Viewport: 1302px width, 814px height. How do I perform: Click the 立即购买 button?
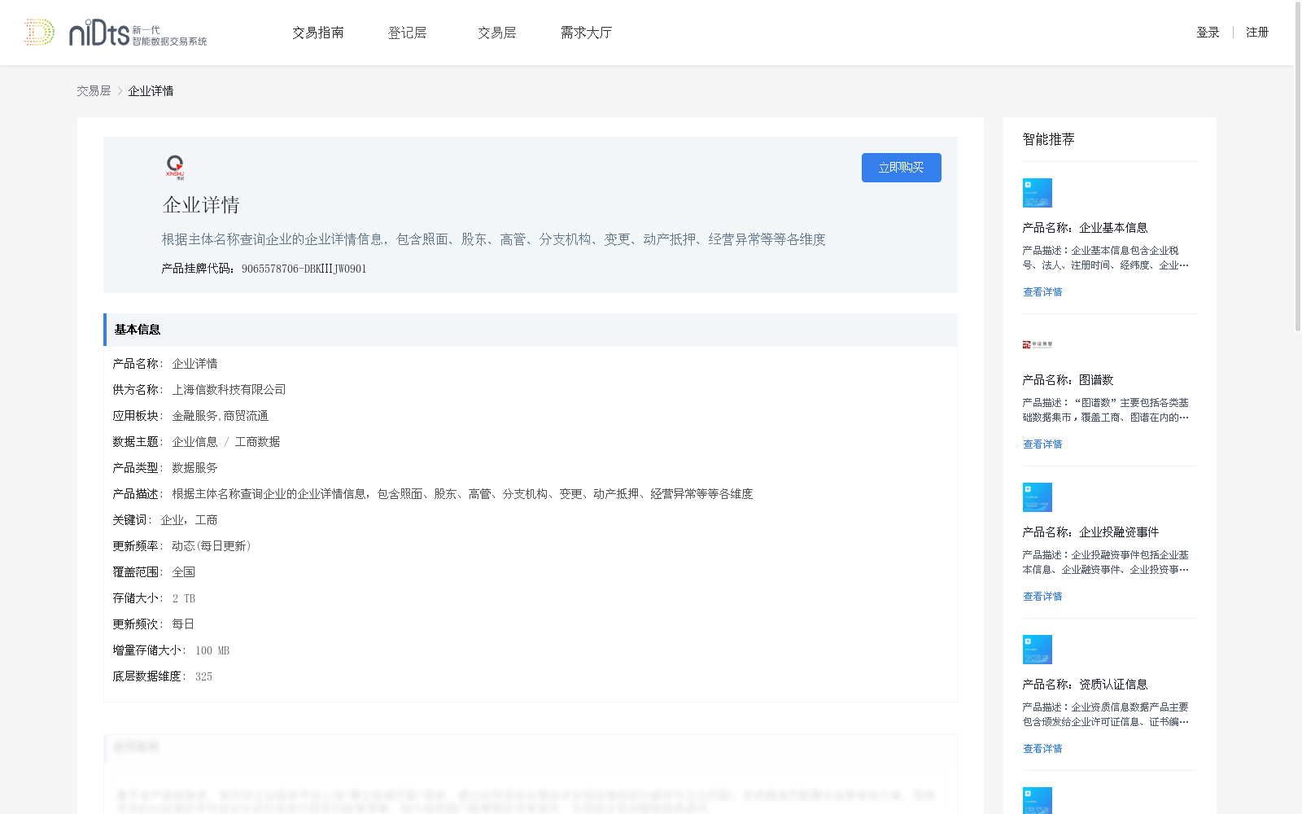(x=902, y=168)
